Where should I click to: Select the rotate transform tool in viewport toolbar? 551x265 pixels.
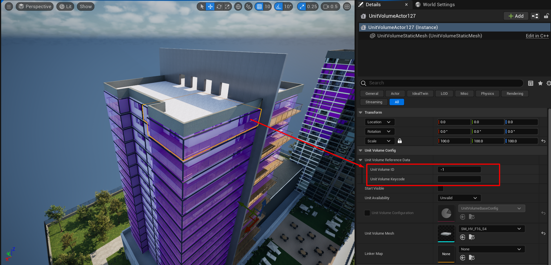tap(219, 6)
